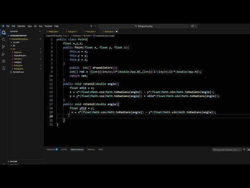This screenshot has height=188, width=250.
Task: Open Drawable.java in the explorer
Action: [20, 56]
